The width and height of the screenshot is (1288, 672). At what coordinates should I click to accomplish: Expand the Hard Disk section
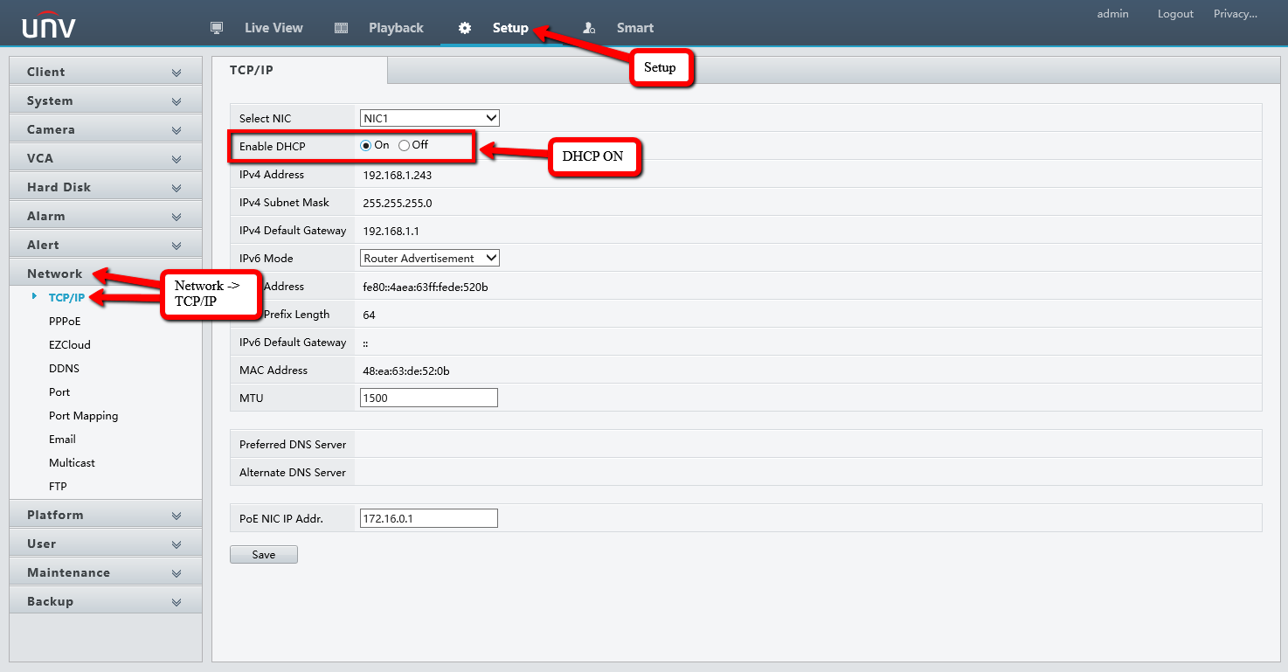(105, 187)
